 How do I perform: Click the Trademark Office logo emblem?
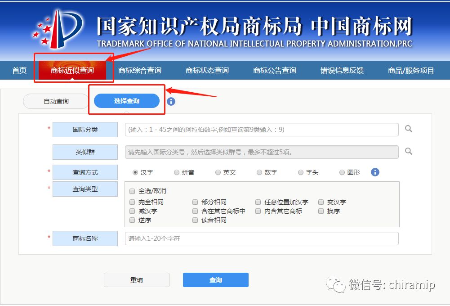point(58,29)
